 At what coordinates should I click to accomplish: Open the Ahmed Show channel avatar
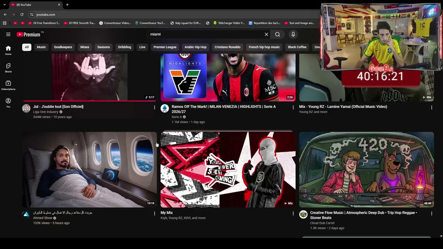point(26,214)
